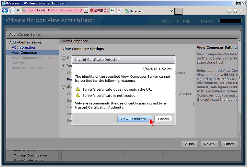
Task: Click the browser Back arrow button
Action: point(5,10)
